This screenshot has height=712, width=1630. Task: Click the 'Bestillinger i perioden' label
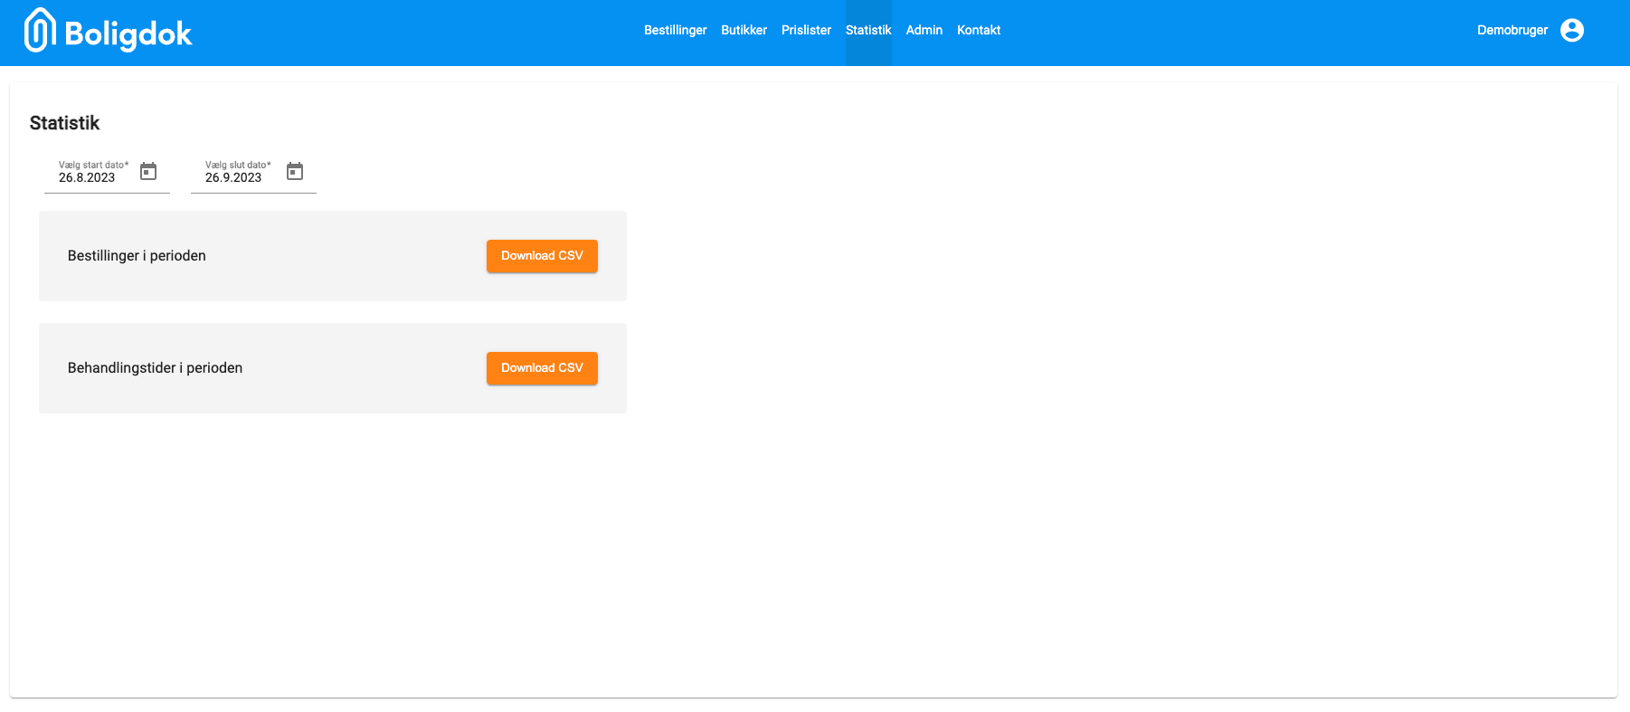(137, 256)
